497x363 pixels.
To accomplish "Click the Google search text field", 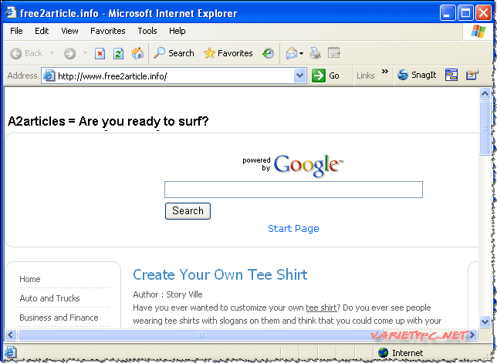I will pos(293,190).
